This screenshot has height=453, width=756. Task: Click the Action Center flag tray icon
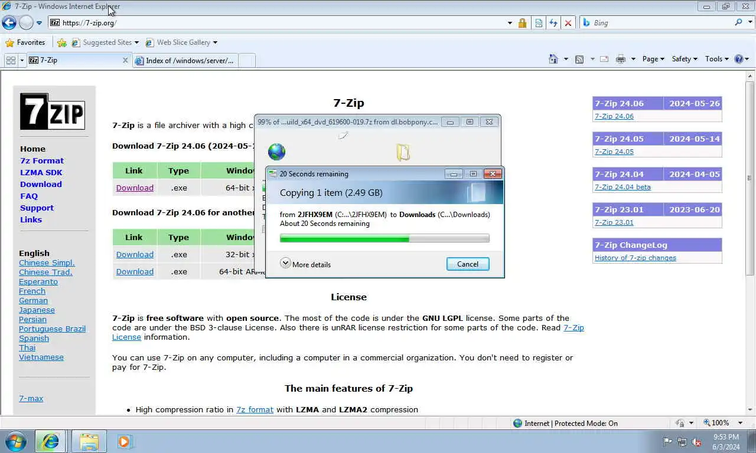point(667,442)
